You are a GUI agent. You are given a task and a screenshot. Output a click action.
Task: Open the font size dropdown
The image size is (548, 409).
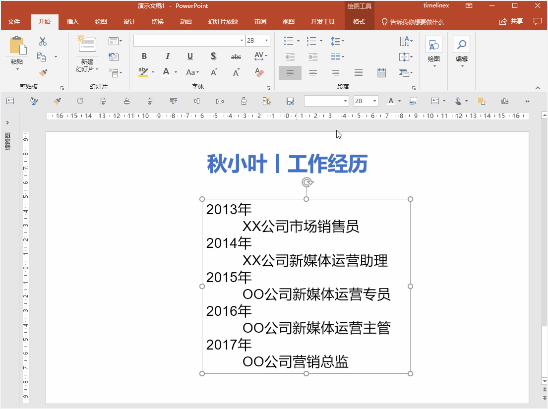tap(266, 40)
